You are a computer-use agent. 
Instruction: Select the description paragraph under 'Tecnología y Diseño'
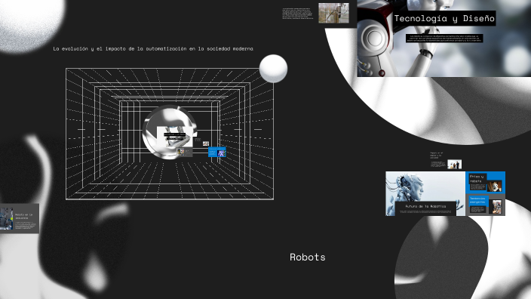point(444,38)
